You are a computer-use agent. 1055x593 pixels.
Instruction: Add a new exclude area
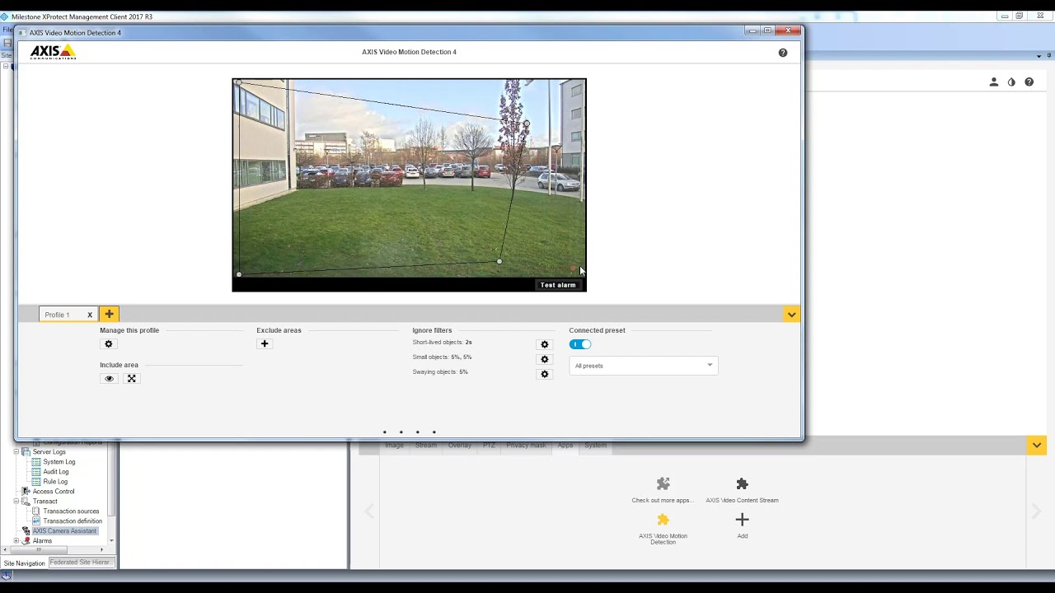(265, 344)
